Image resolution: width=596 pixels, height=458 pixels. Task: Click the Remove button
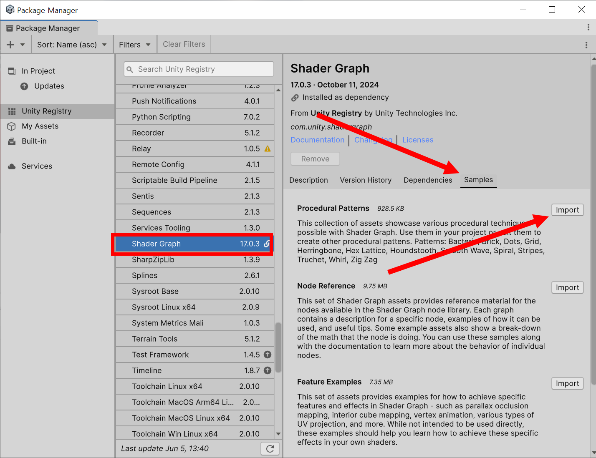pos(315,159)
